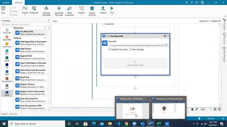The width and height of the screenshot is (227, 127).
Task: Run the automation
Action: pos(112,11)
